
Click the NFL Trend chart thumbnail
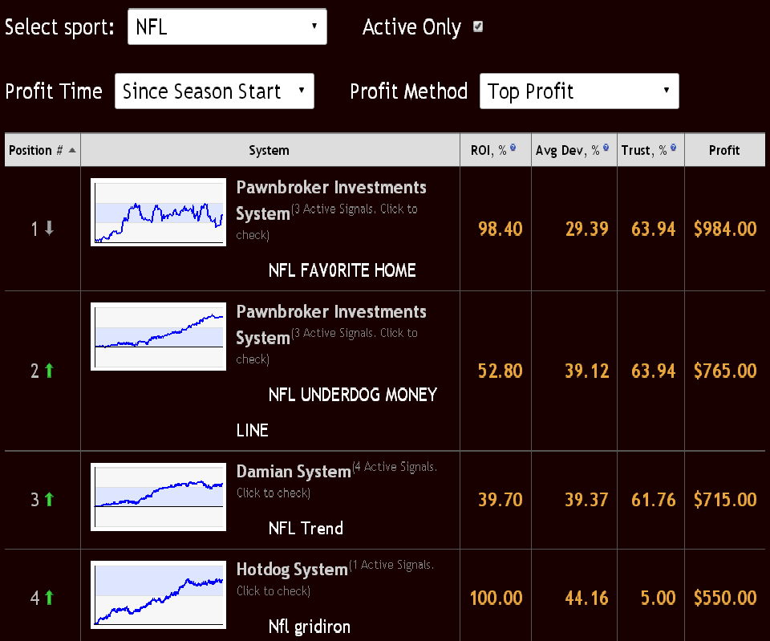pyautogui.click(x=158, y=496)
